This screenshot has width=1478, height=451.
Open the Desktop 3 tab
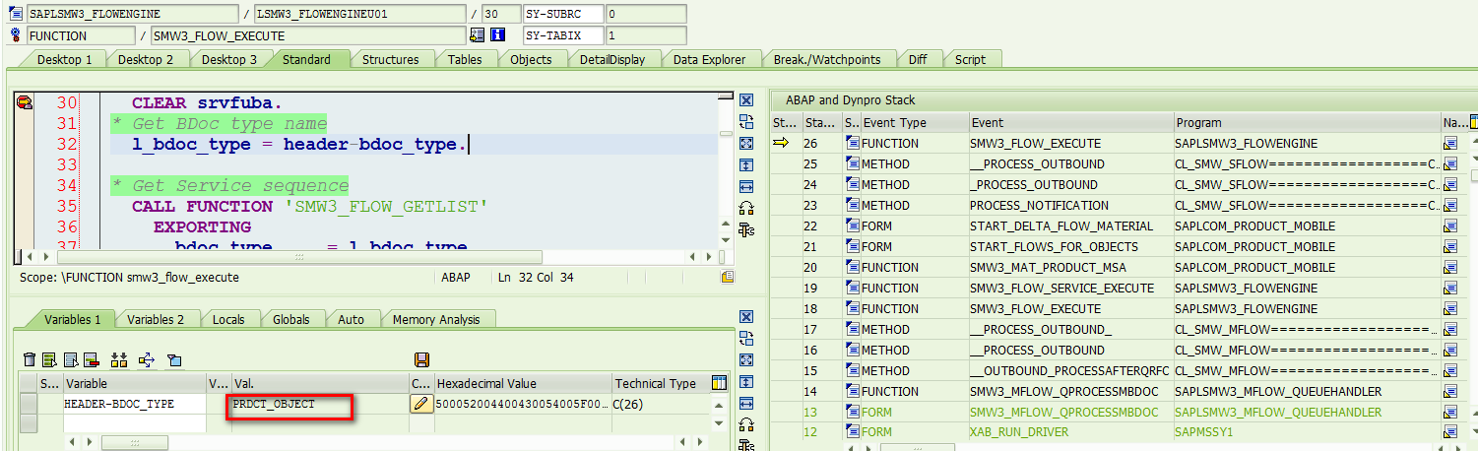pyautogui.click(x=229, y=59)
